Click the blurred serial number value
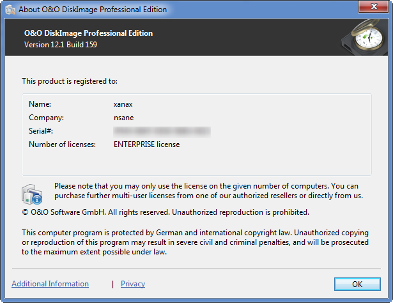 click(162, 131)
